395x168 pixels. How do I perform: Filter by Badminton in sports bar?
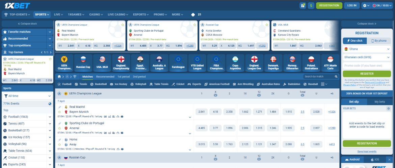pyautogui.click(x=292, y=84)
